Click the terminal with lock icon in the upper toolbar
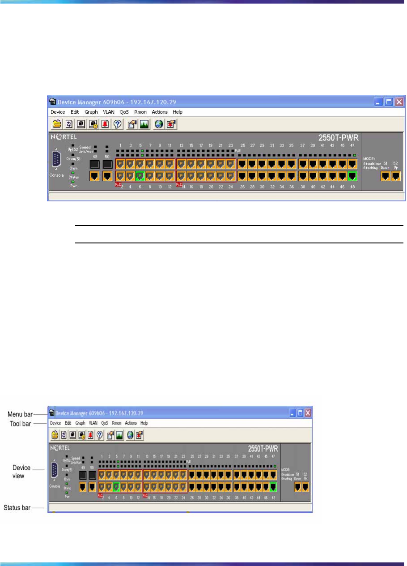The width and height of the screenshot is (407, 566). click(x=93, y=125)
